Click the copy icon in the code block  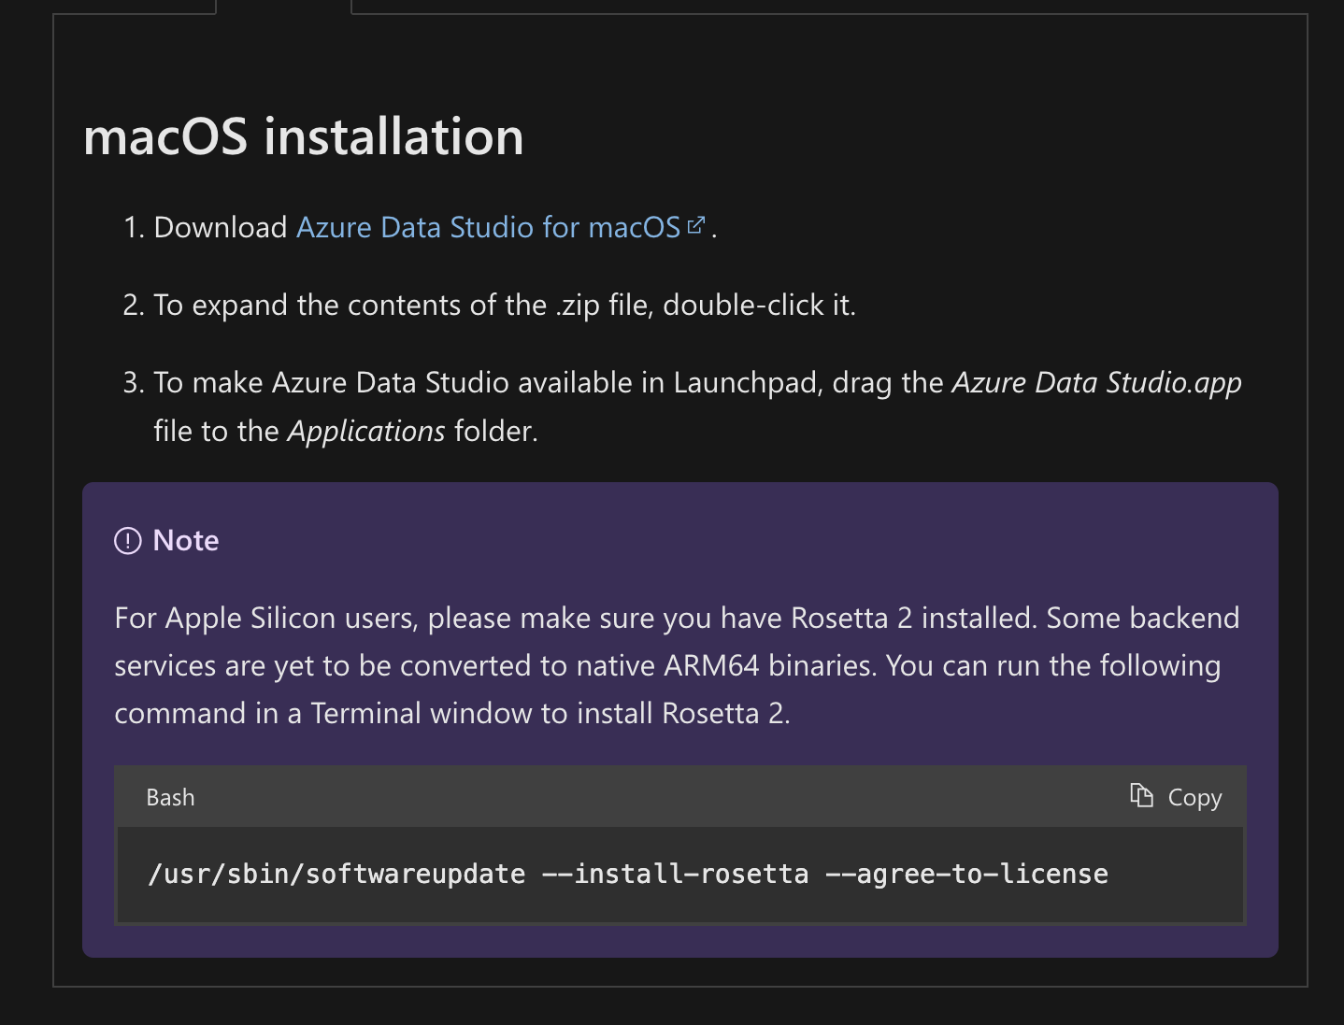[1141, 795]
